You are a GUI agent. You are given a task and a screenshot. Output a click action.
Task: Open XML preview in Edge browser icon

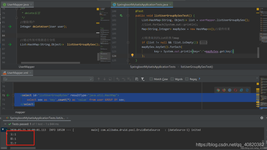pyautogui.click(x=247, y=90)
